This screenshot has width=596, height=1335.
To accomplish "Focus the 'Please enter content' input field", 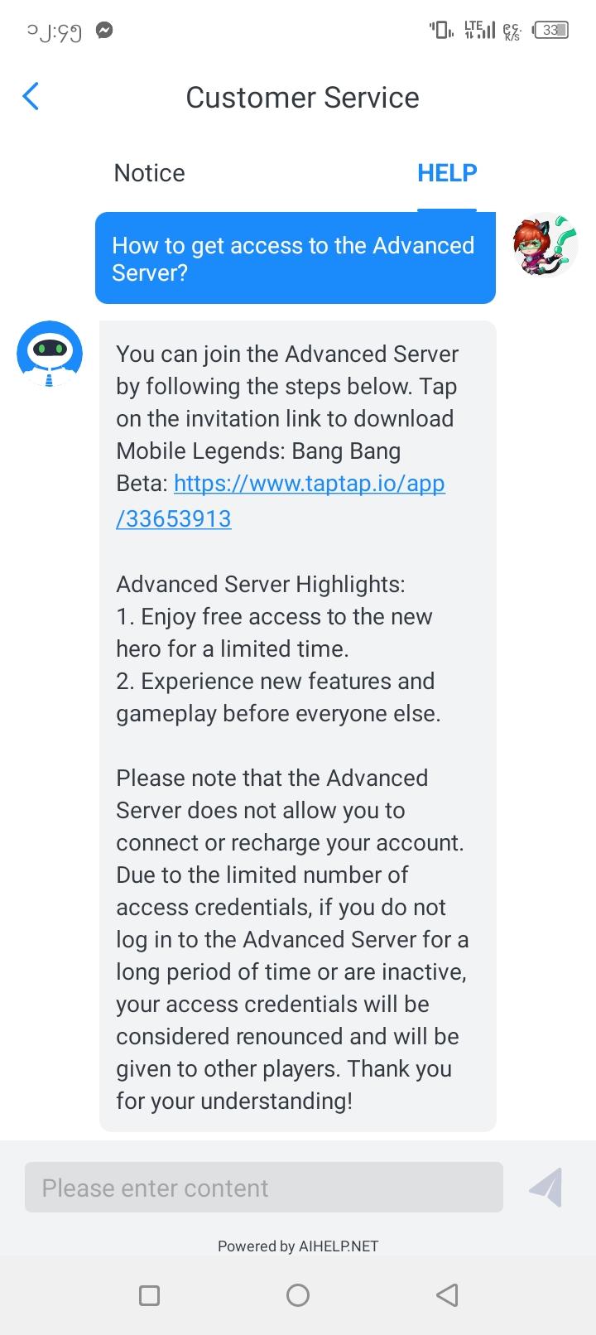I will [x=264, y=1188].
